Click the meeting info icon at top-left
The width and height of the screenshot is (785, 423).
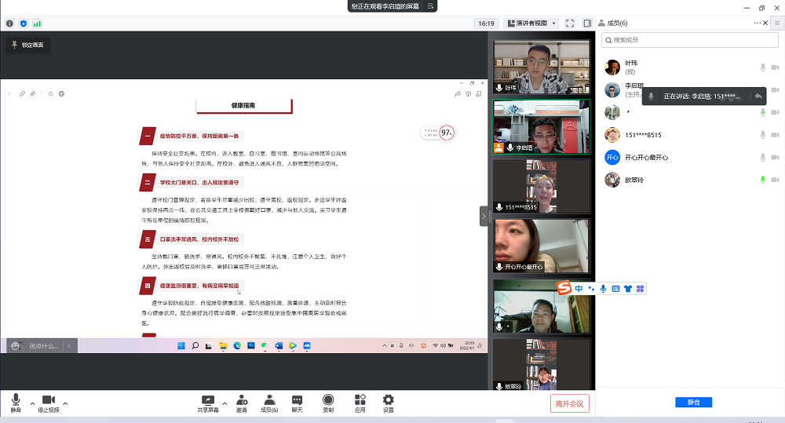(x=9, y=24)
